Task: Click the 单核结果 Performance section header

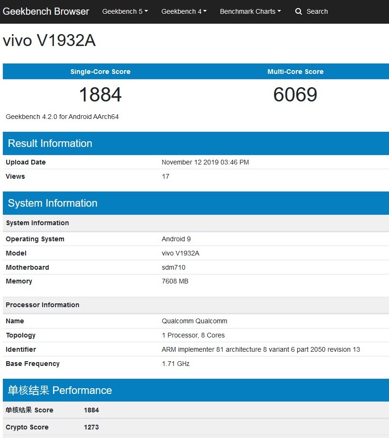Action: [x=196, y=390]
